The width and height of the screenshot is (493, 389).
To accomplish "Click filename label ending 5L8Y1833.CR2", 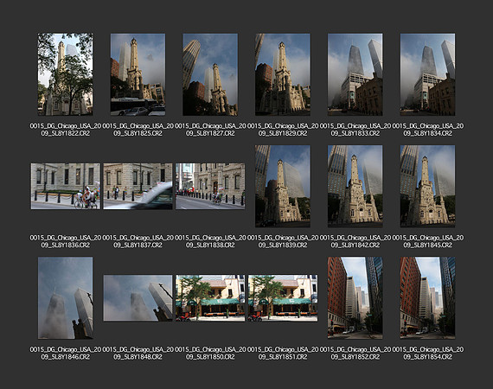I will (x=355, y=130).
